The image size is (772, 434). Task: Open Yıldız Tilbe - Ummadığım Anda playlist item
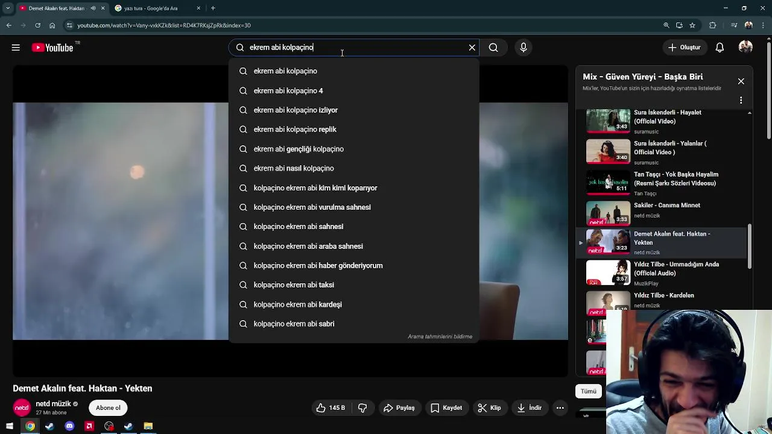(x=662, y=273)
